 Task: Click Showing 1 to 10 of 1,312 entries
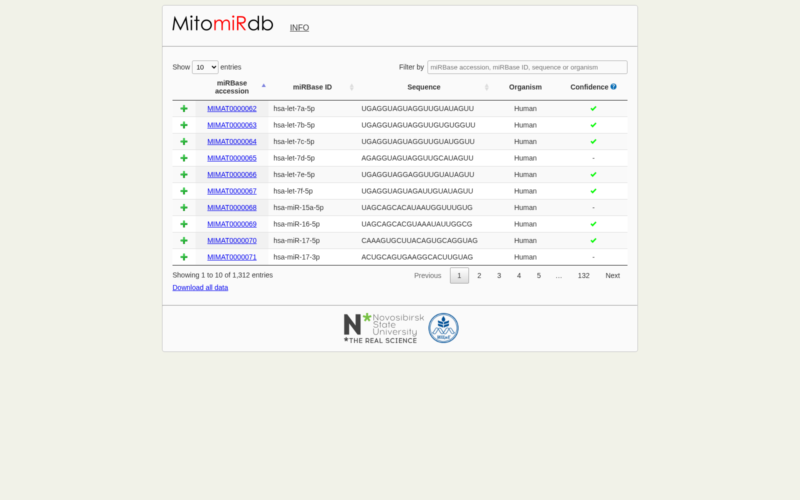tap(222, 275)
